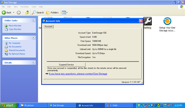Switch to My picture taskbar button
The height and width of the screenshot is (108, 185).
click(x=34, y=105)
